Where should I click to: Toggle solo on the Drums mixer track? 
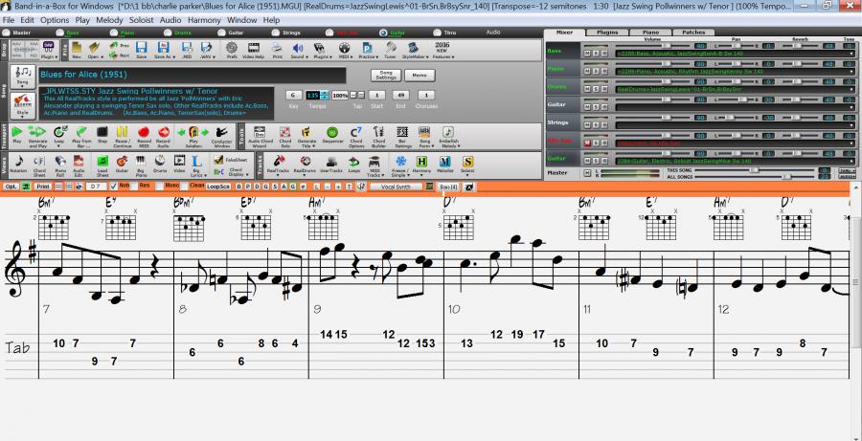tap(596, 89)
